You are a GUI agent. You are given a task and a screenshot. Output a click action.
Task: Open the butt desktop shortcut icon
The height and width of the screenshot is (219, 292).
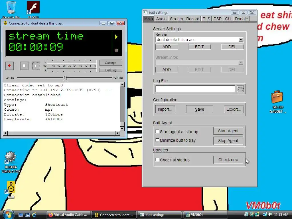(11, 190)
